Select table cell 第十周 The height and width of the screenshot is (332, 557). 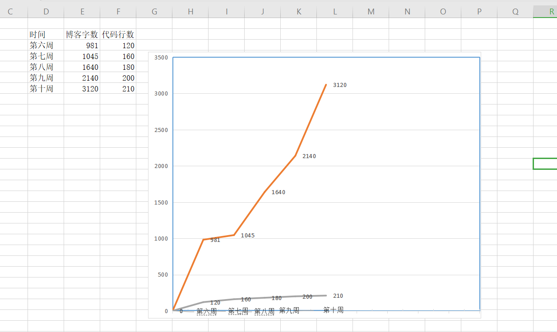click(x=46, y=88)
